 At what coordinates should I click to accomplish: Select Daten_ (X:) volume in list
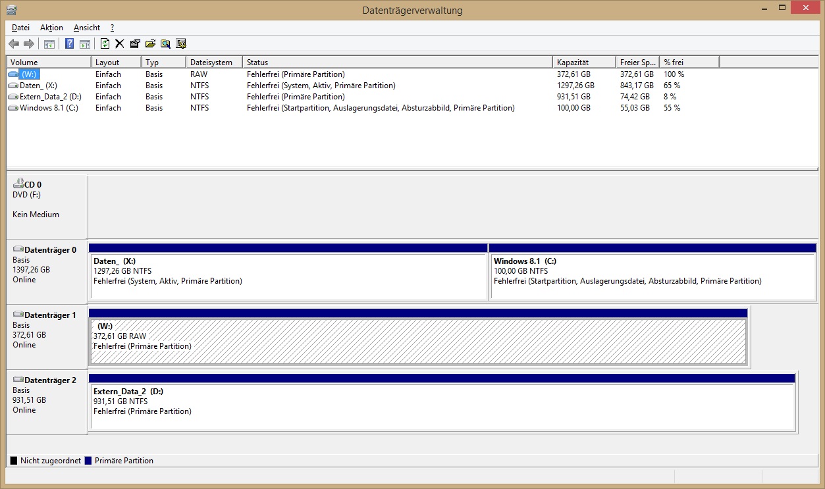38,86
